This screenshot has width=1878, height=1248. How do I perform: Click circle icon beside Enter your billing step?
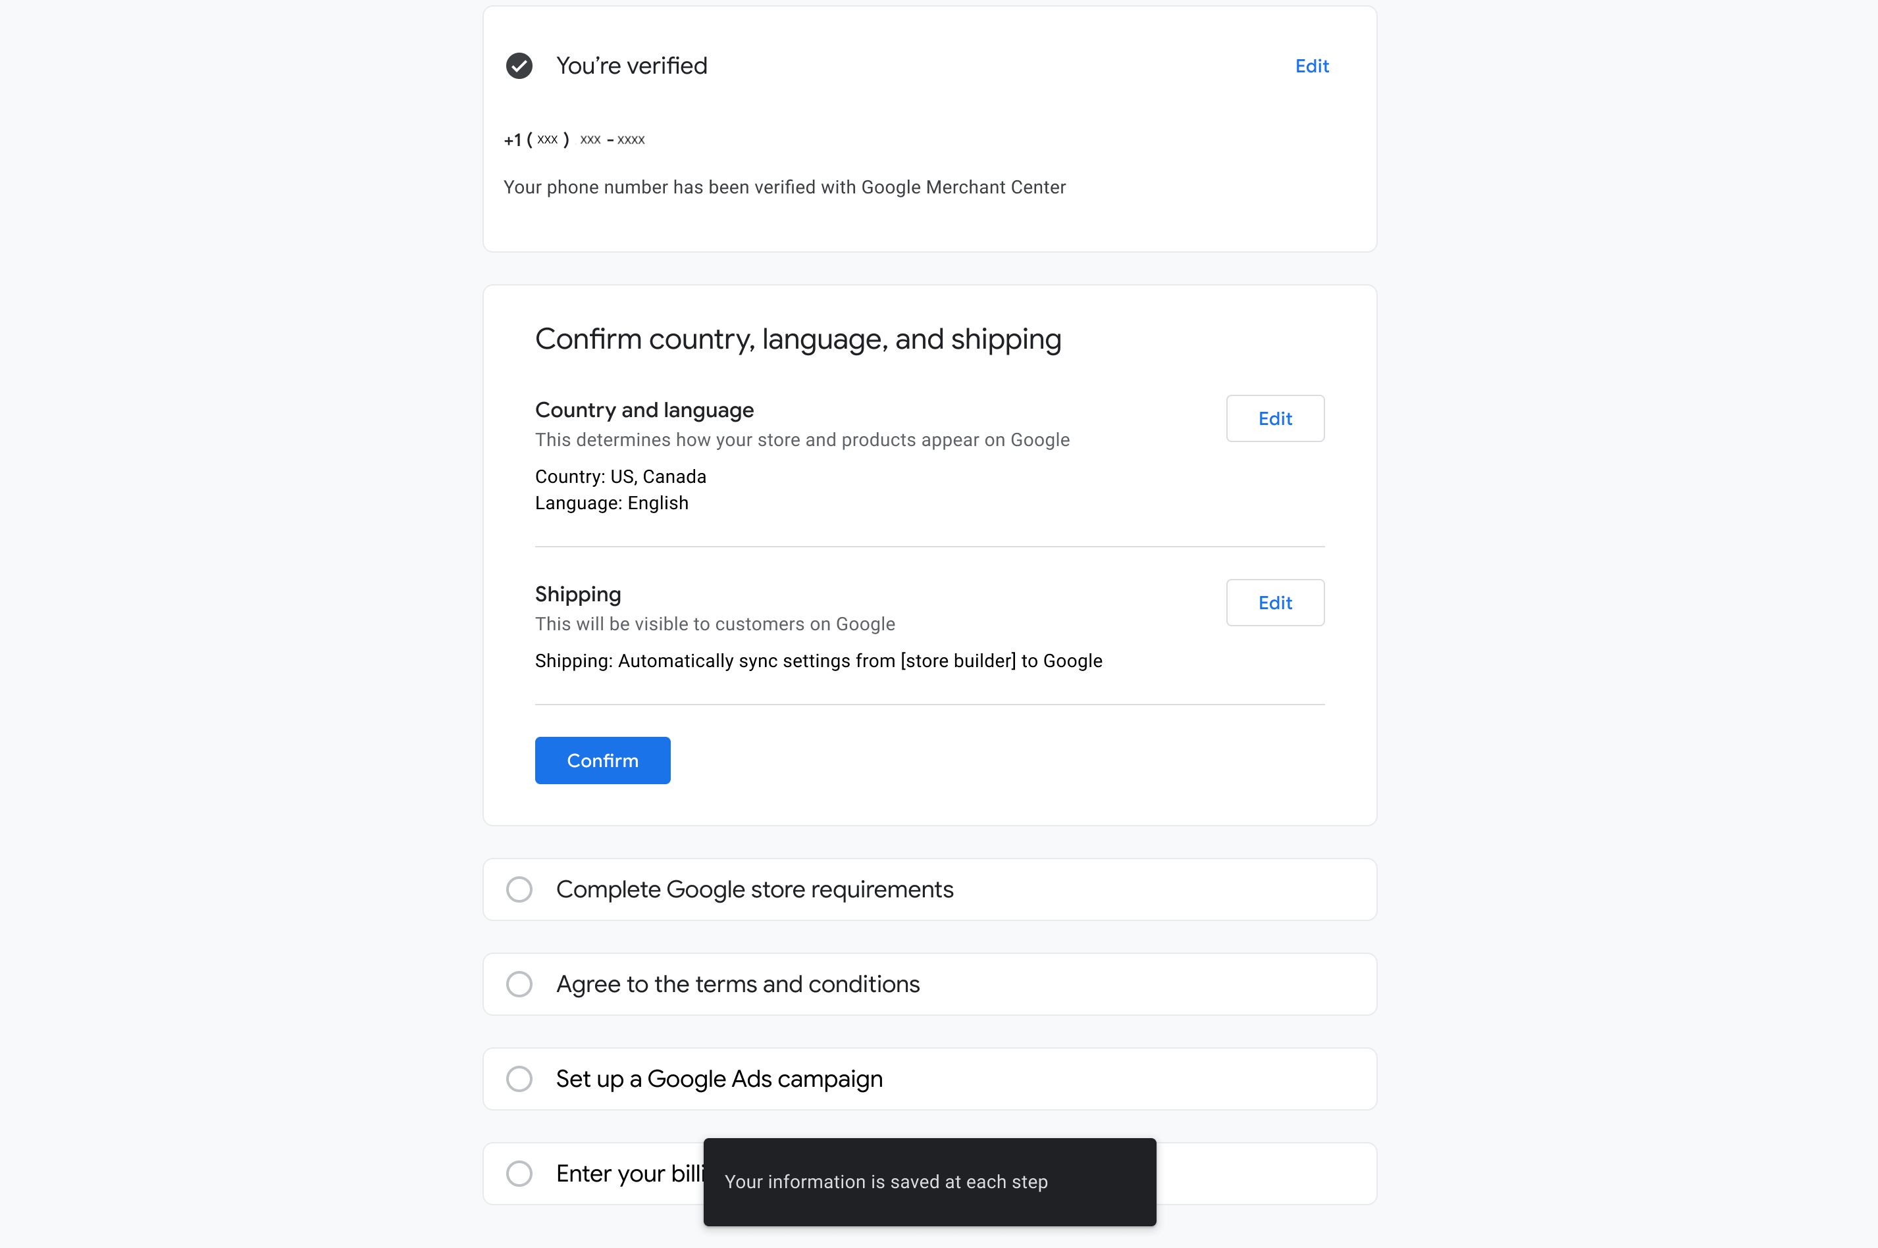tap(519, 1173)
